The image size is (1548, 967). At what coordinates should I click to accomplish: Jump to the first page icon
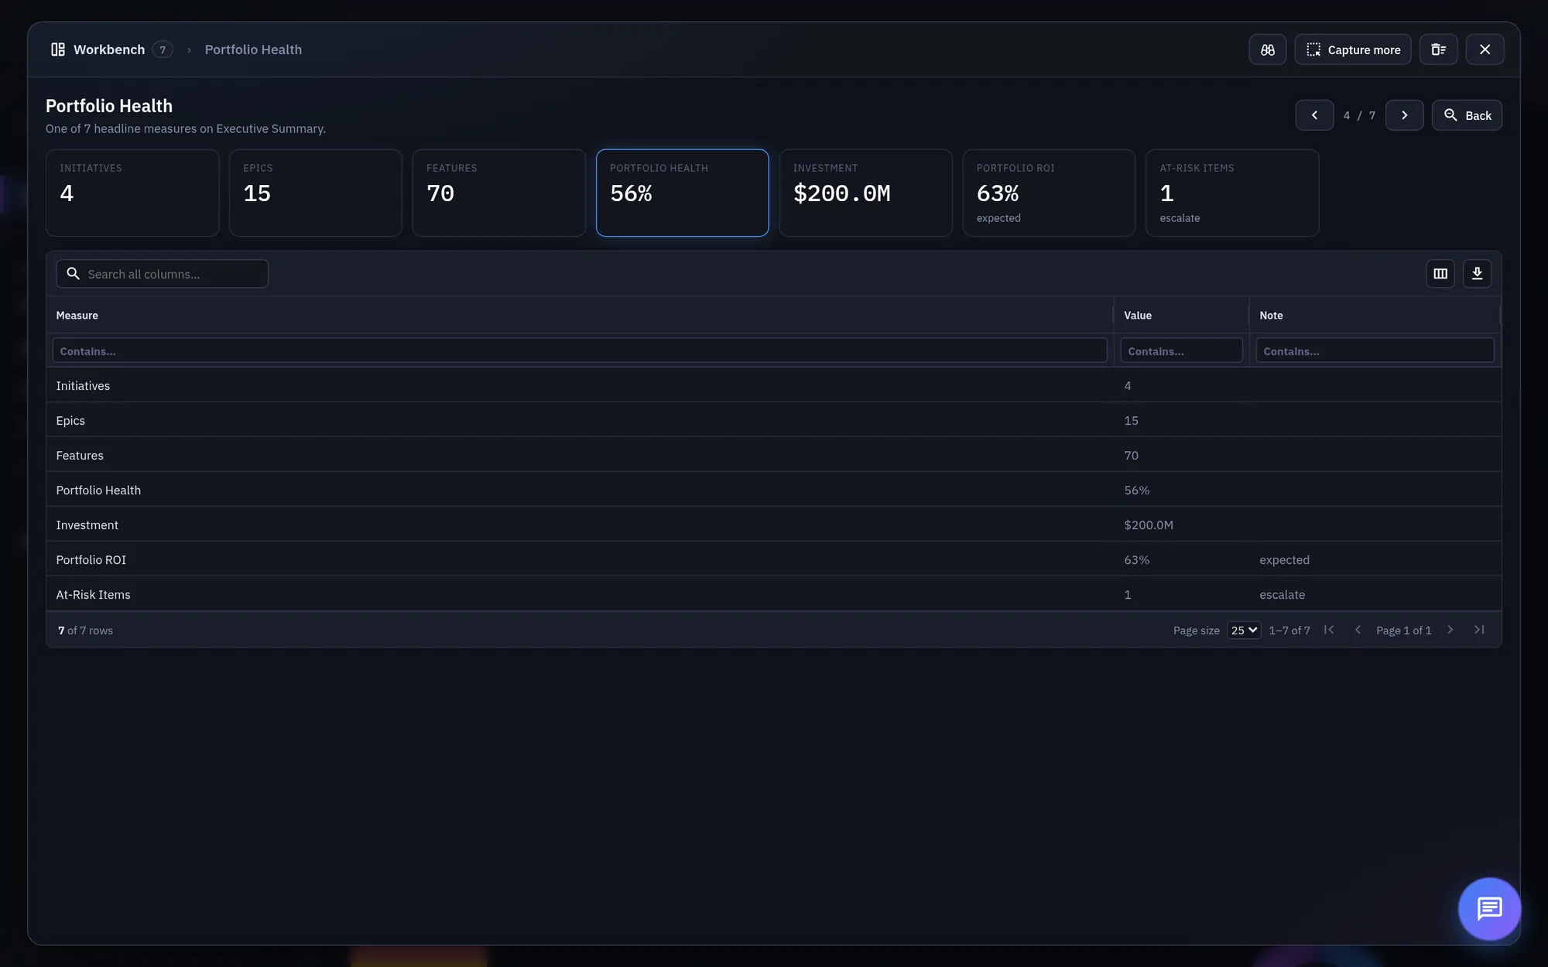pyautogui.click(x=1329, y=630)
